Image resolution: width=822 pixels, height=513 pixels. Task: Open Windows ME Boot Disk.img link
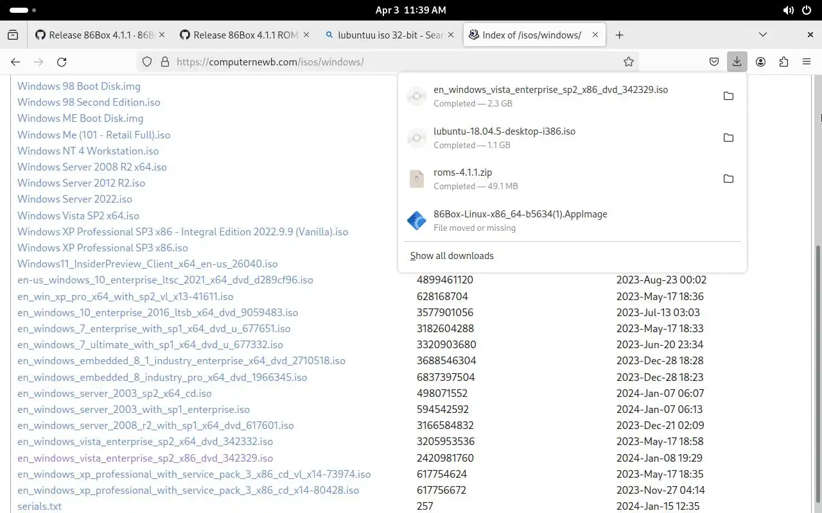click(x=80, y=118)
